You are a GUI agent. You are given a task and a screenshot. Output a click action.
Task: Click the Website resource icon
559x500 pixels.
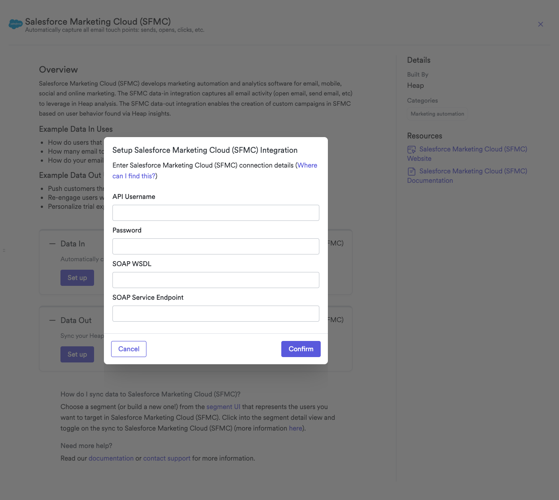412,150
